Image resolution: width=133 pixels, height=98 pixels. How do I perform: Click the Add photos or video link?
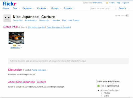36,27
